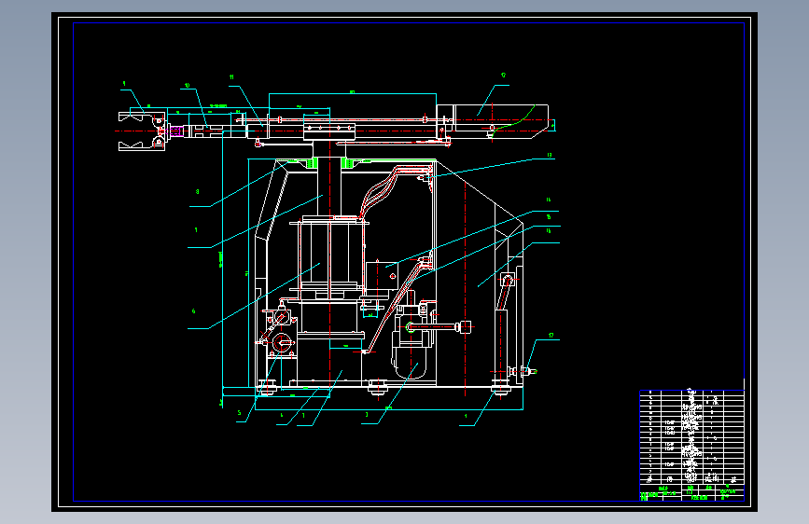The image size is (809, 524).
Task: Click the part callout number 17
Action: [x=551, y=336]
